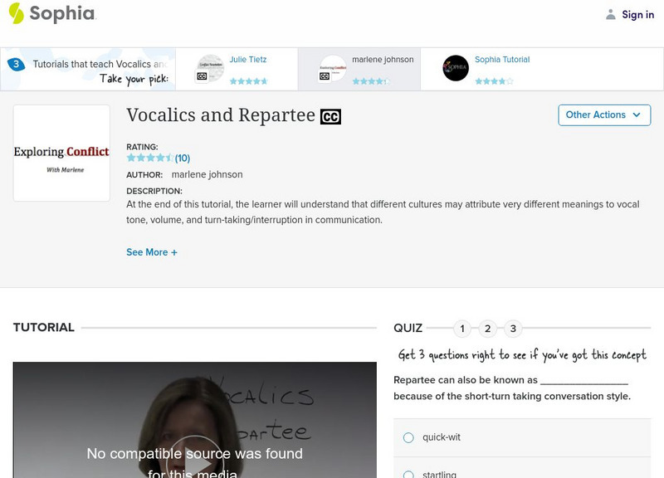This screenshot has height=478, width=664.
Task: Click the sign-in person icon
Action: tap(610, 14)
